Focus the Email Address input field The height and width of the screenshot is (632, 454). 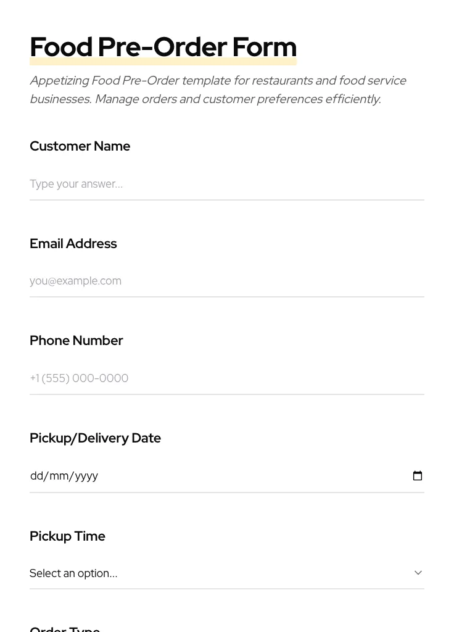[226, 281]
